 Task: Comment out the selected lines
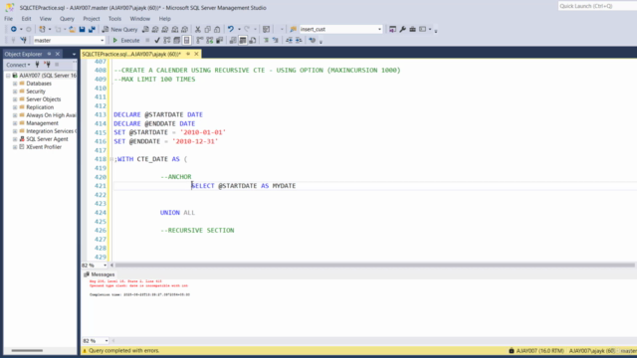pyautogui.click(x=266, y=40)
